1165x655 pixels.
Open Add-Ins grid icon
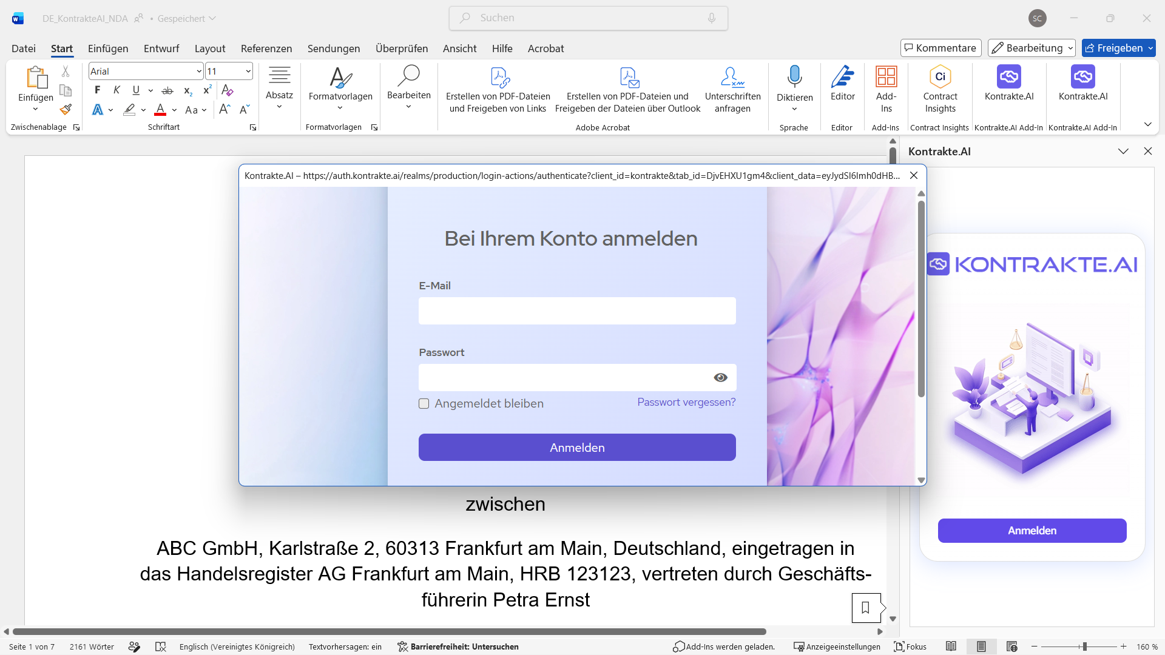coord(886,77)
